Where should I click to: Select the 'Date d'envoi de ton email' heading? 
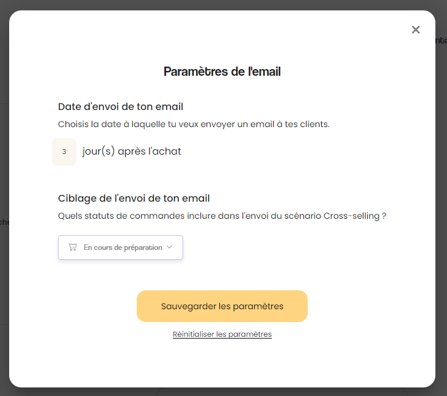click(120, 107)
